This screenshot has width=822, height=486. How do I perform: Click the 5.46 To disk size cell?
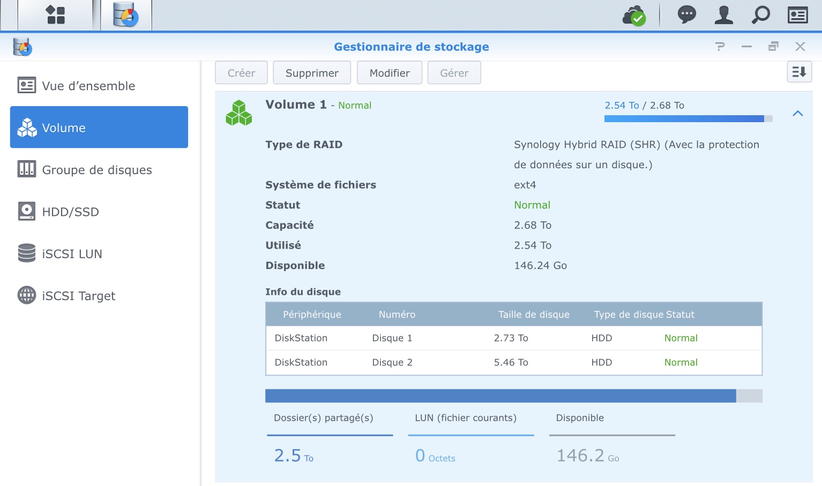click(x=511, y=362)
